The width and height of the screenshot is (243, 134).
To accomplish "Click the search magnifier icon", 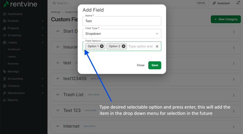I will (x=54, y=3).
